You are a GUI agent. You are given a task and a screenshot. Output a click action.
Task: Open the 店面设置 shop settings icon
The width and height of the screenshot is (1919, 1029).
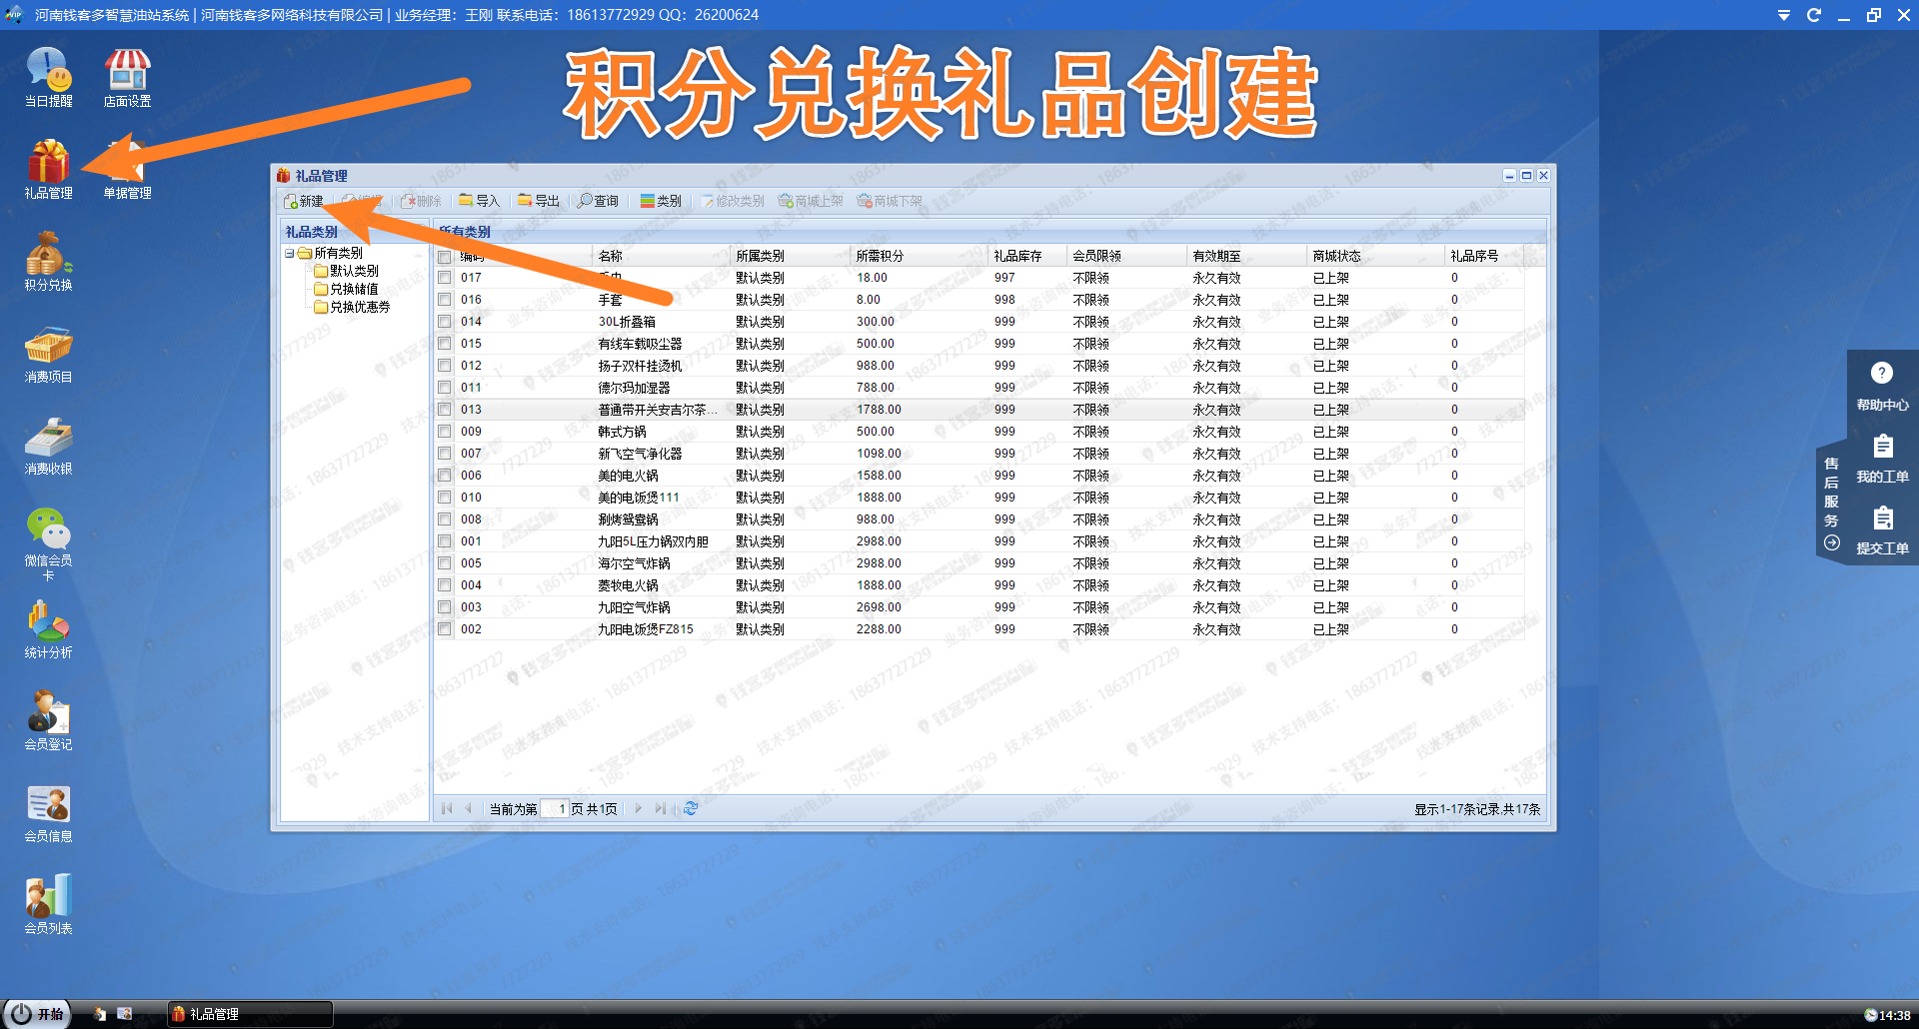point(127,78)
